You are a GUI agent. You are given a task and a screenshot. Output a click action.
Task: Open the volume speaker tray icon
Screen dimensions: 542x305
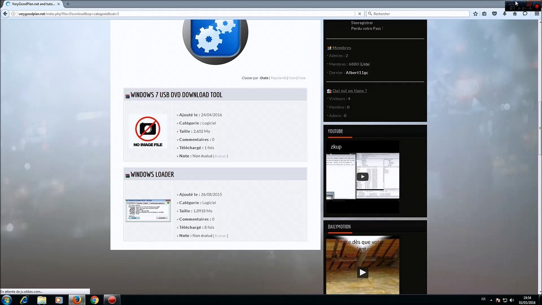click(x=512, y=300)
